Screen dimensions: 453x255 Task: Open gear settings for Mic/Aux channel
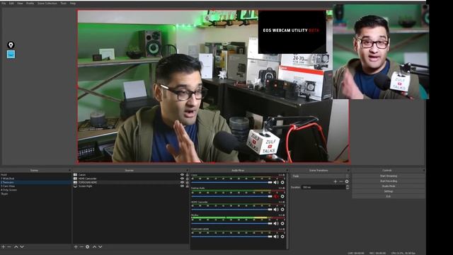(x=282, y=224)
